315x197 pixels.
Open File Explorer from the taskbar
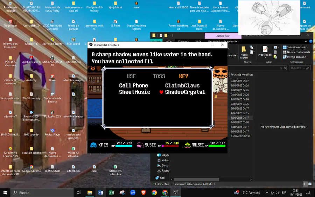click(x=90, y=192)
